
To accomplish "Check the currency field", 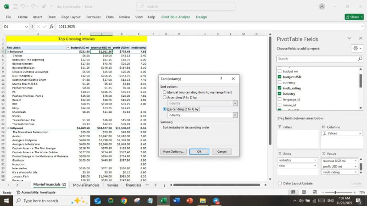I will click(x=279, y=83).
